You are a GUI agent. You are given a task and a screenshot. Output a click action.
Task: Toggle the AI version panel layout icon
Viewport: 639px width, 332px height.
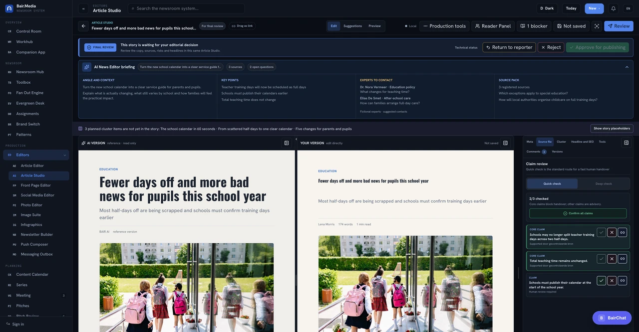(287, 143)
